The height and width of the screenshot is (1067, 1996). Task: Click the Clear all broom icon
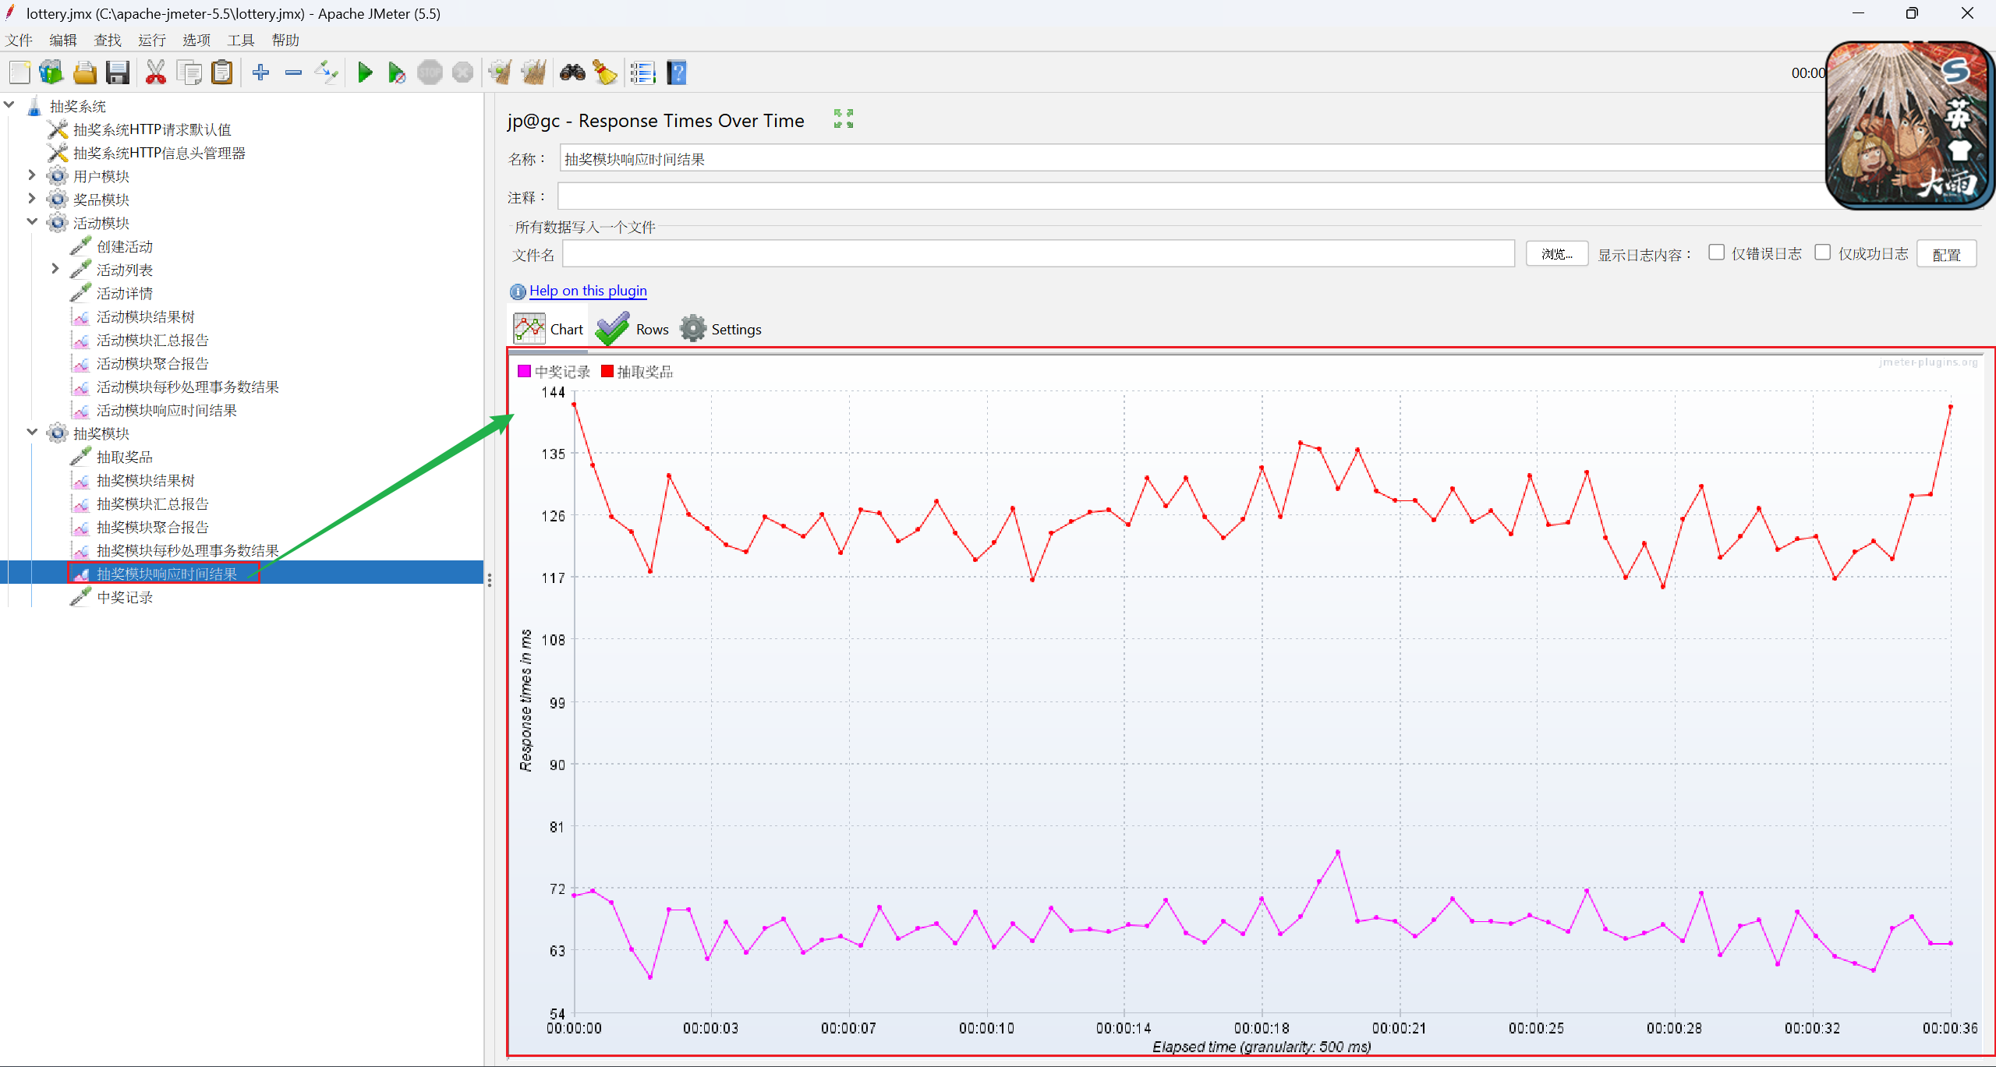(x=534, y=73)
